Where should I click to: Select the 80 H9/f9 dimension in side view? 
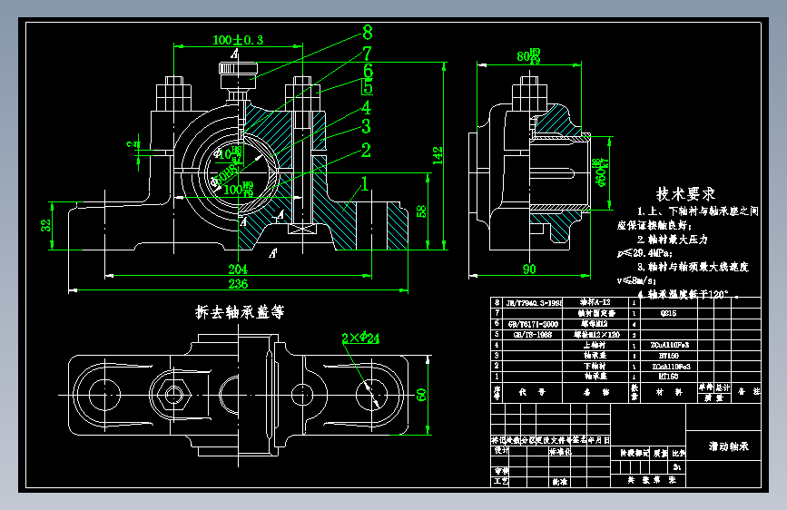click(x=528, y=55)
